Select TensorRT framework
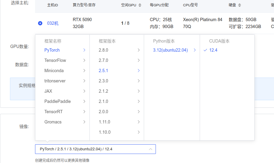The height and width of the screenshot is (163, 274). click(x=53, y=112)
